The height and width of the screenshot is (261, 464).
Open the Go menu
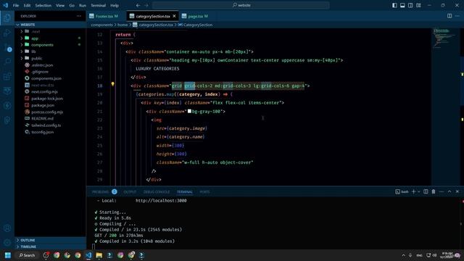click(x=72, y=5)
